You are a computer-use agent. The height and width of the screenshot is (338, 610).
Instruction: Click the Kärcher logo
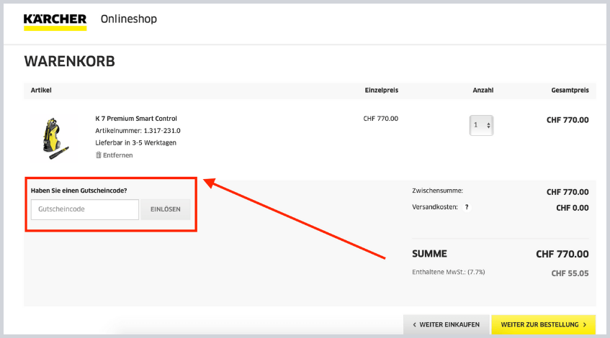point(55,21)
